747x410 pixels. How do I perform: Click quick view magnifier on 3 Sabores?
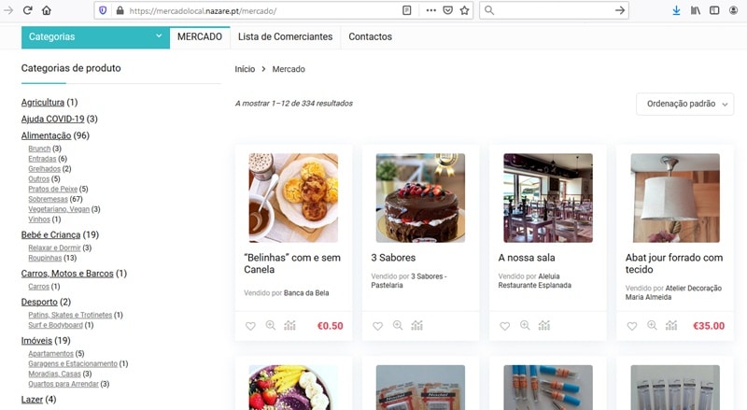pos(398,326)
